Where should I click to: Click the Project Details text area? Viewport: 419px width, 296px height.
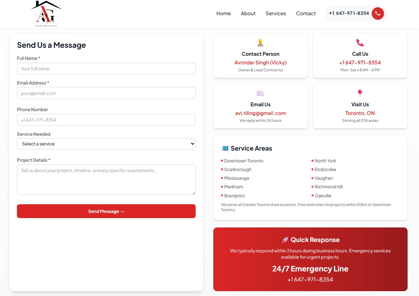pos(106,179)
